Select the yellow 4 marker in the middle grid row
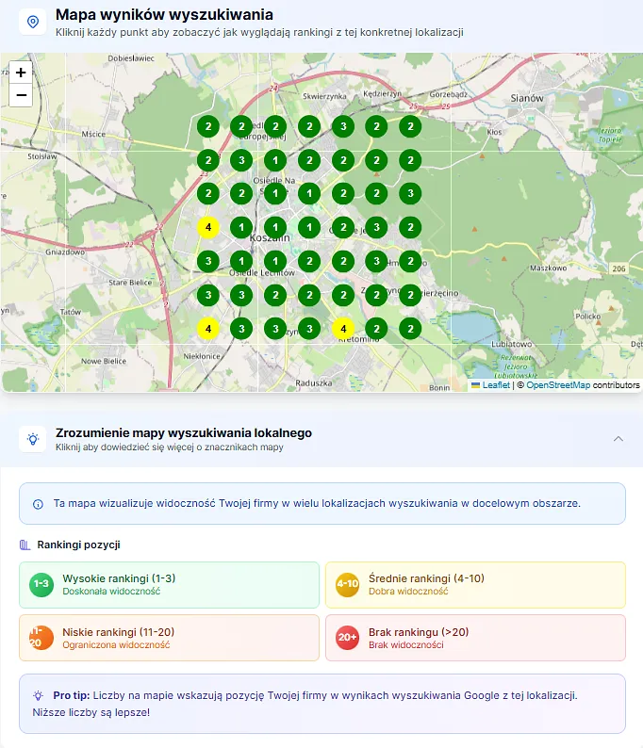This screenshot has height=748, width=643. coord(208,227)
